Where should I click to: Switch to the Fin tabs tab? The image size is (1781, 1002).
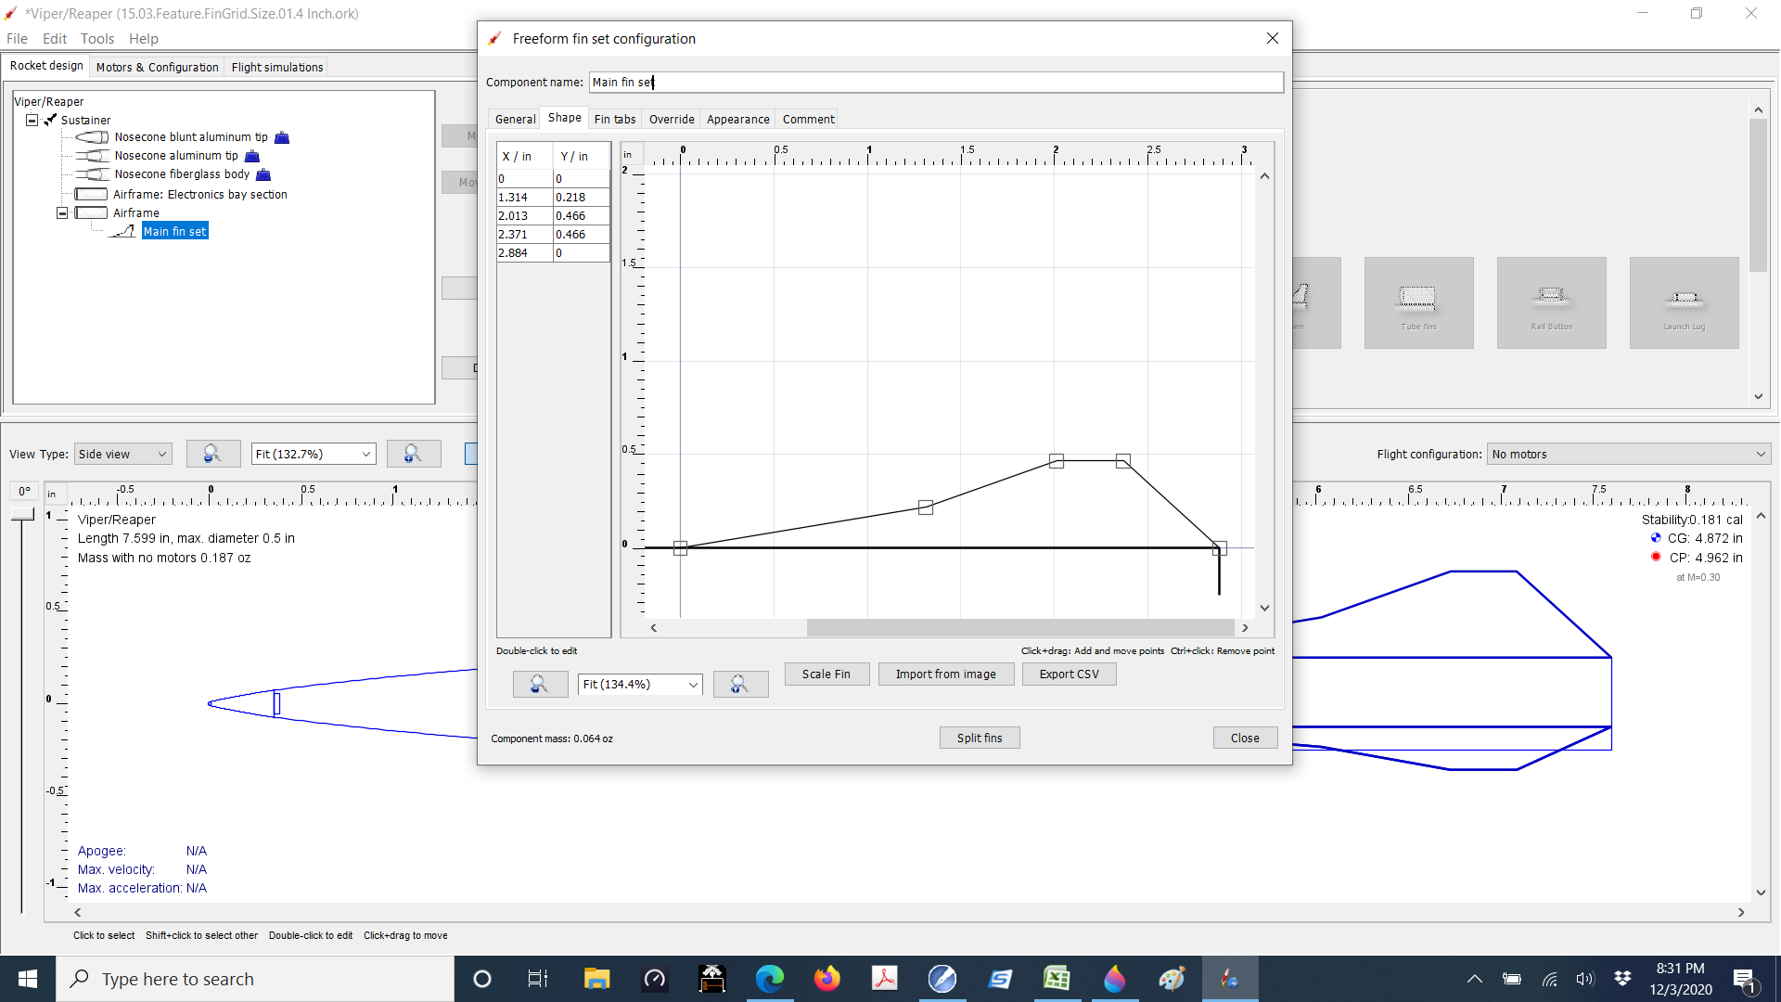tap(615, 119)
